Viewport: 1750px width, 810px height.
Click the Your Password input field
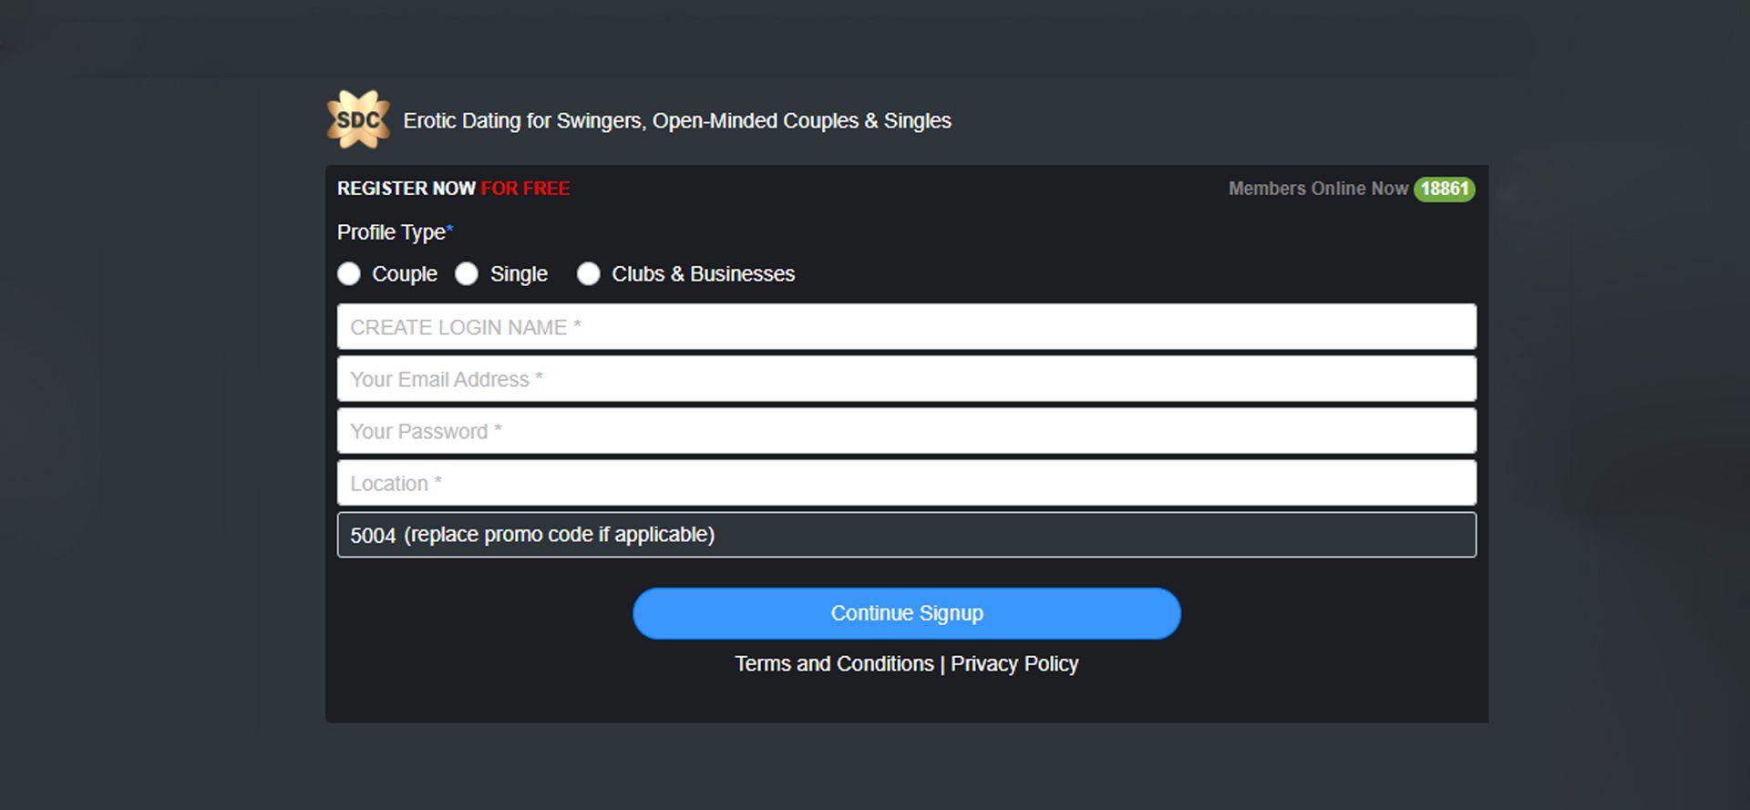907,431
